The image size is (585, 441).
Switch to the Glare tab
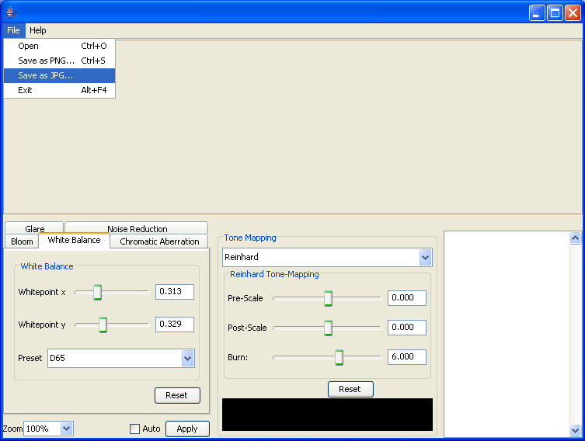(34, 229)
